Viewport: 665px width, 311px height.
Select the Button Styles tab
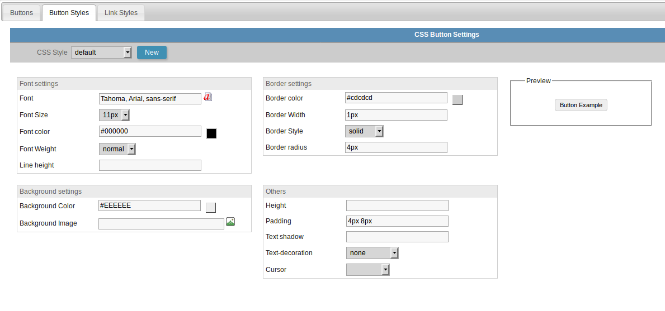(69, 13)
